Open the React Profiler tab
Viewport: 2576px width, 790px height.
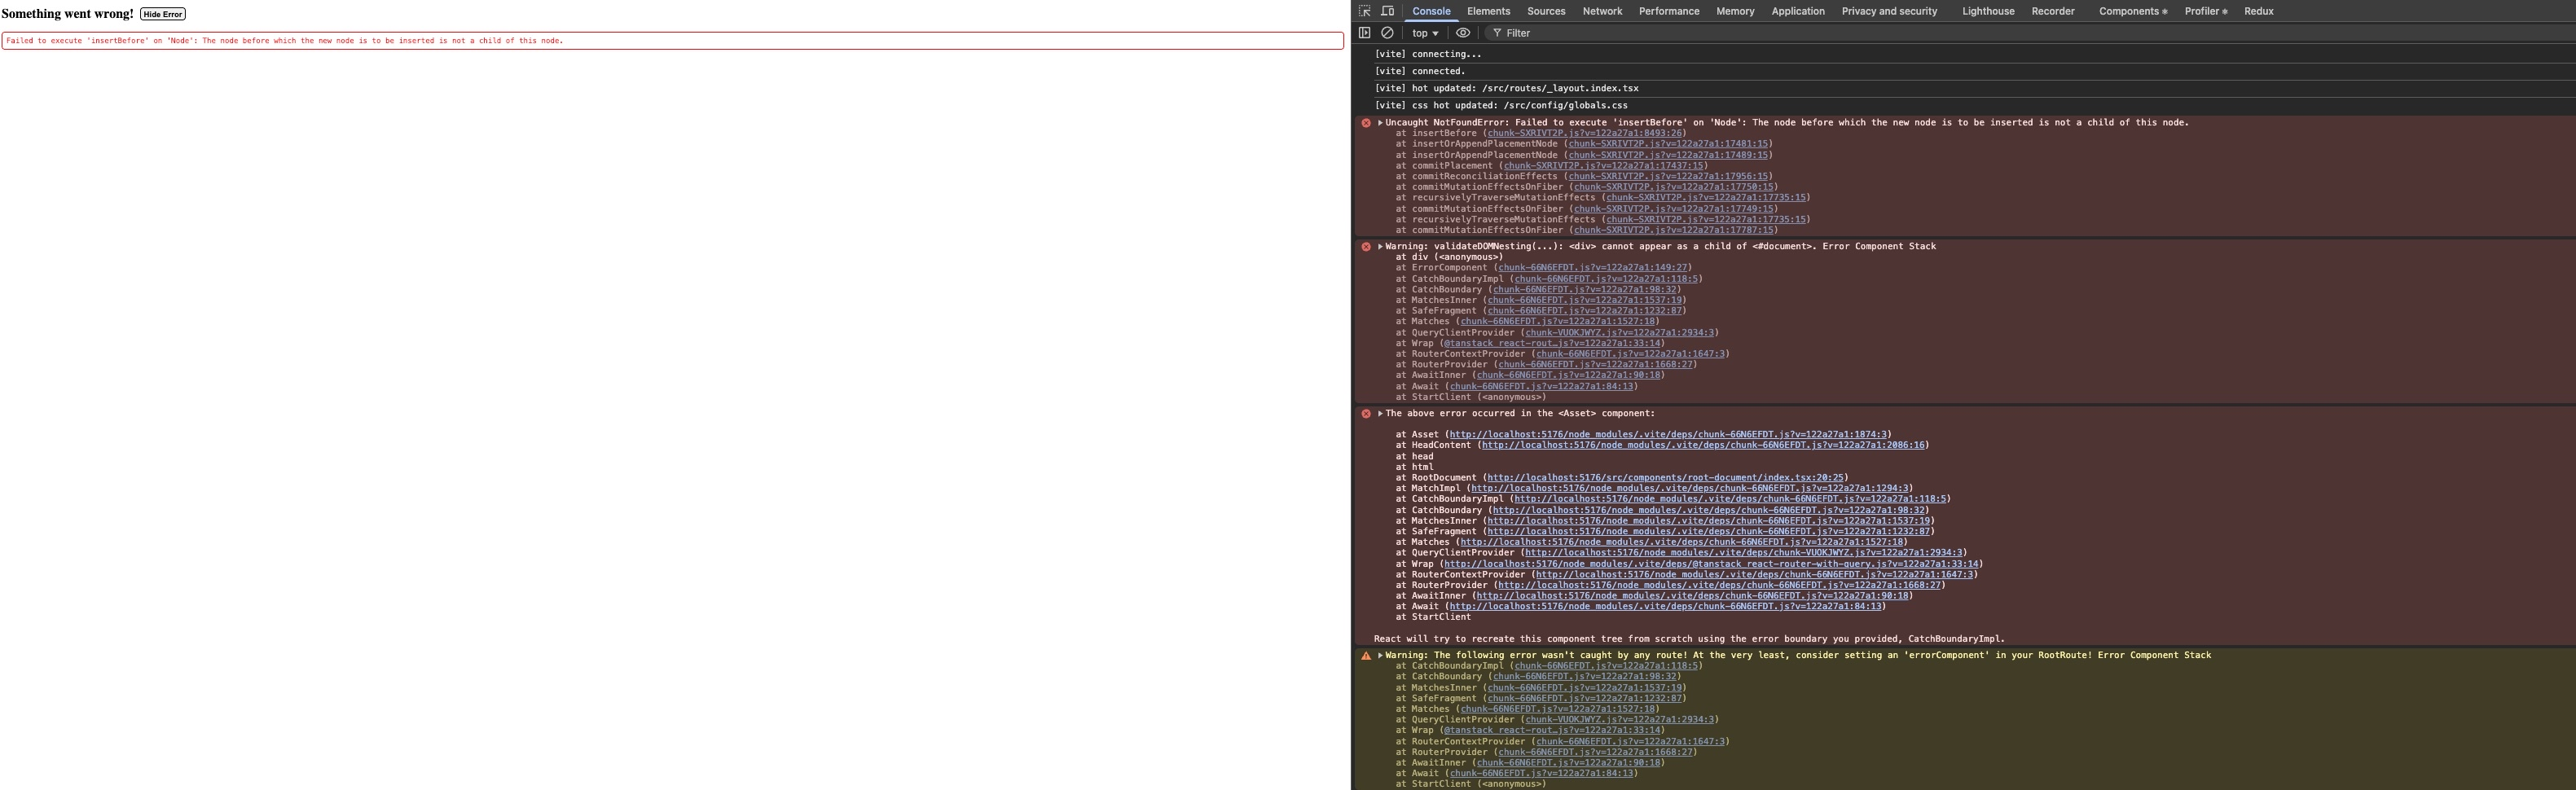click(x=2206, y=11)
